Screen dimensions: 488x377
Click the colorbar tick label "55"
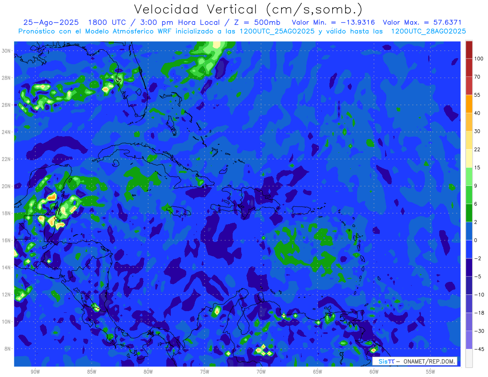(x=477, y=95)
